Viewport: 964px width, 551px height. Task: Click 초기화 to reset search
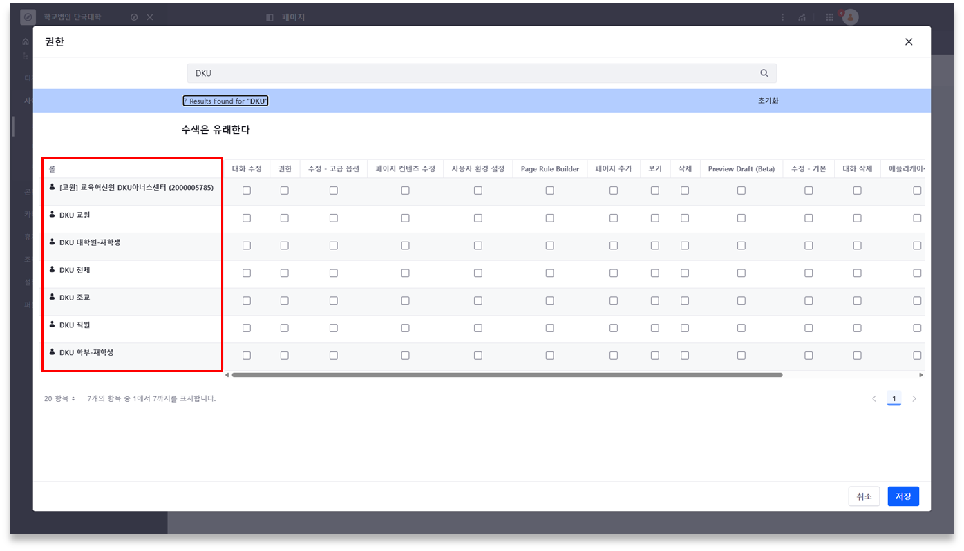click(x=768, y=101)
